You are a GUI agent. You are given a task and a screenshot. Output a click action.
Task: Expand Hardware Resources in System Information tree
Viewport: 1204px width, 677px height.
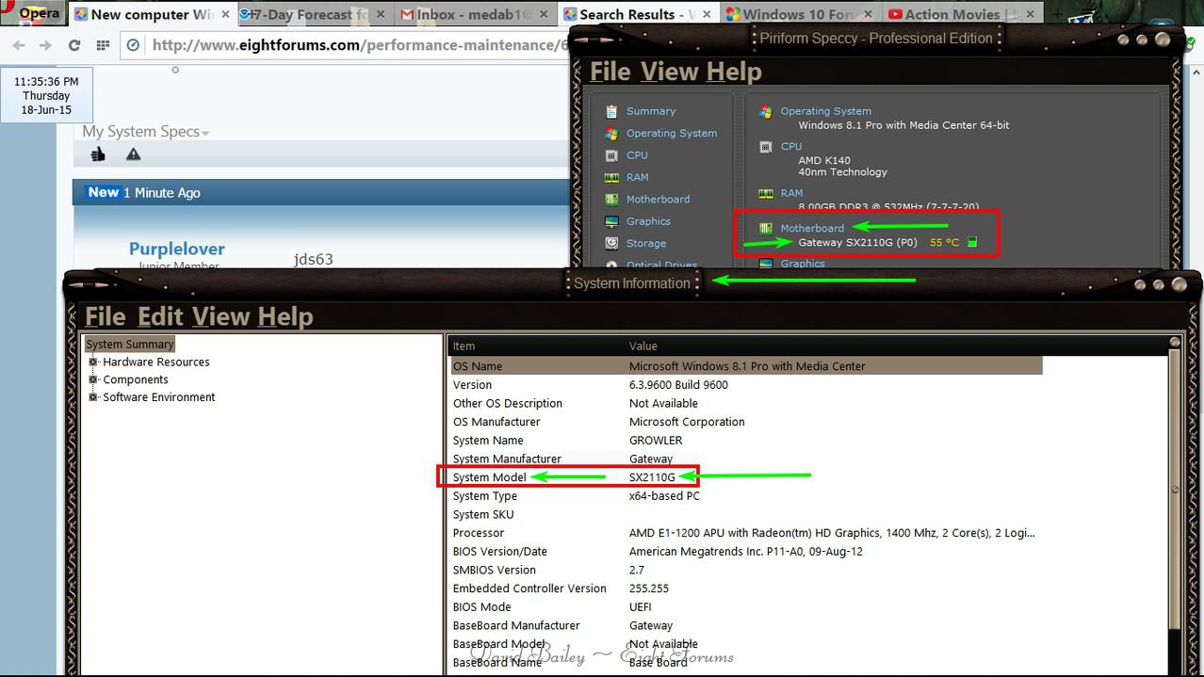click(93, 362)
